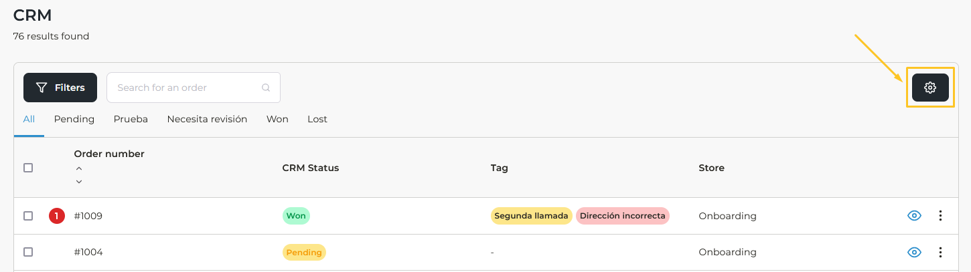Click the Segunda llamada tag
The height and width of the screenshot is (272, 971).
coord(532,216)
